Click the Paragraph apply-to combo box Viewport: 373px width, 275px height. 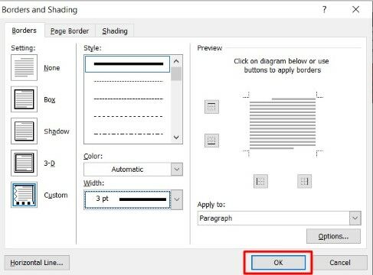280,218
